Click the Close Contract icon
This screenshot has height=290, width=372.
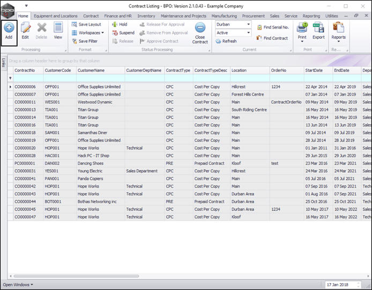200,27
